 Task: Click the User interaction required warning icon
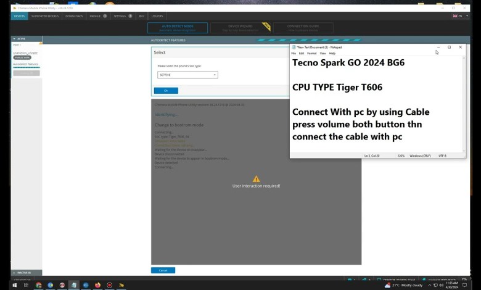(256, 179)
